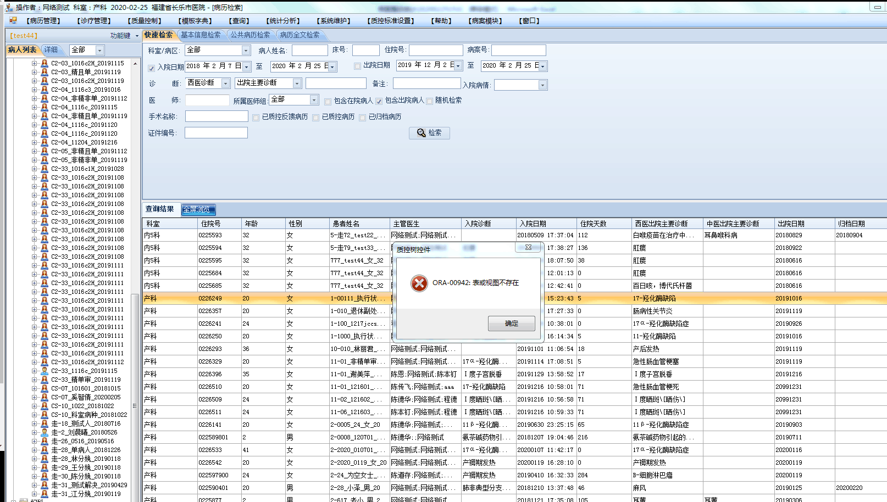Expand tree node 走-29_王分娩_20190118
887x502 pixels.
point(34,467)
